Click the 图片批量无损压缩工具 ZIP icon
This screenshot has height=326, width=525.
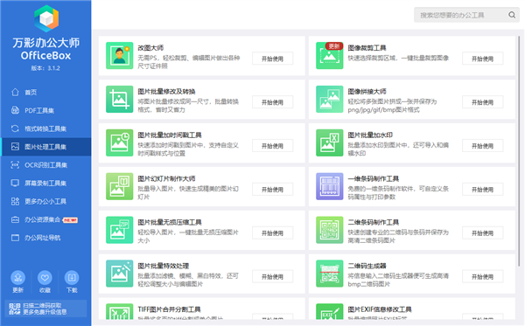click(119, 230)
